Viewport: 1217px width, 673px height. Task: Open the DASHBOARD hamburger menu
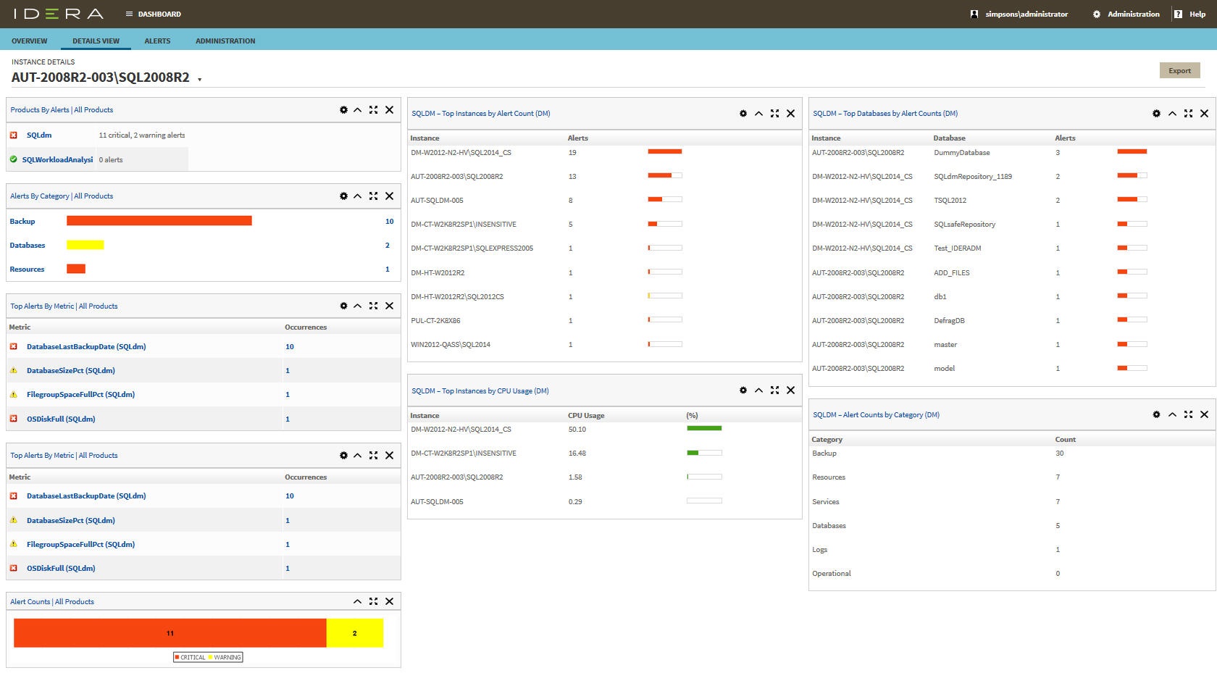(x=129, y=14)
